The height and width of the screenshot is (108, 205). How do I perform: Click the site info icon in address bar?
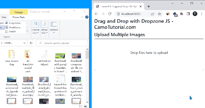[118, 14]
